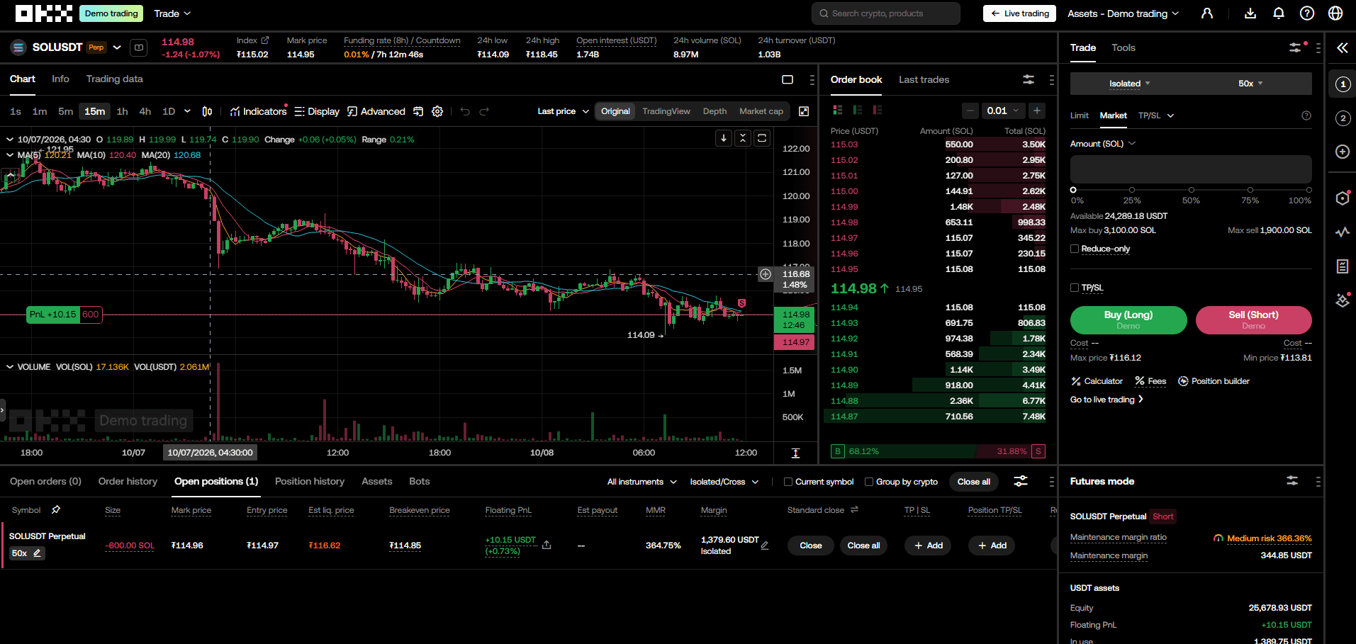The image size is (1356, 644).
Task: Open positions filter sliders icon
Action: [1021, 481]
